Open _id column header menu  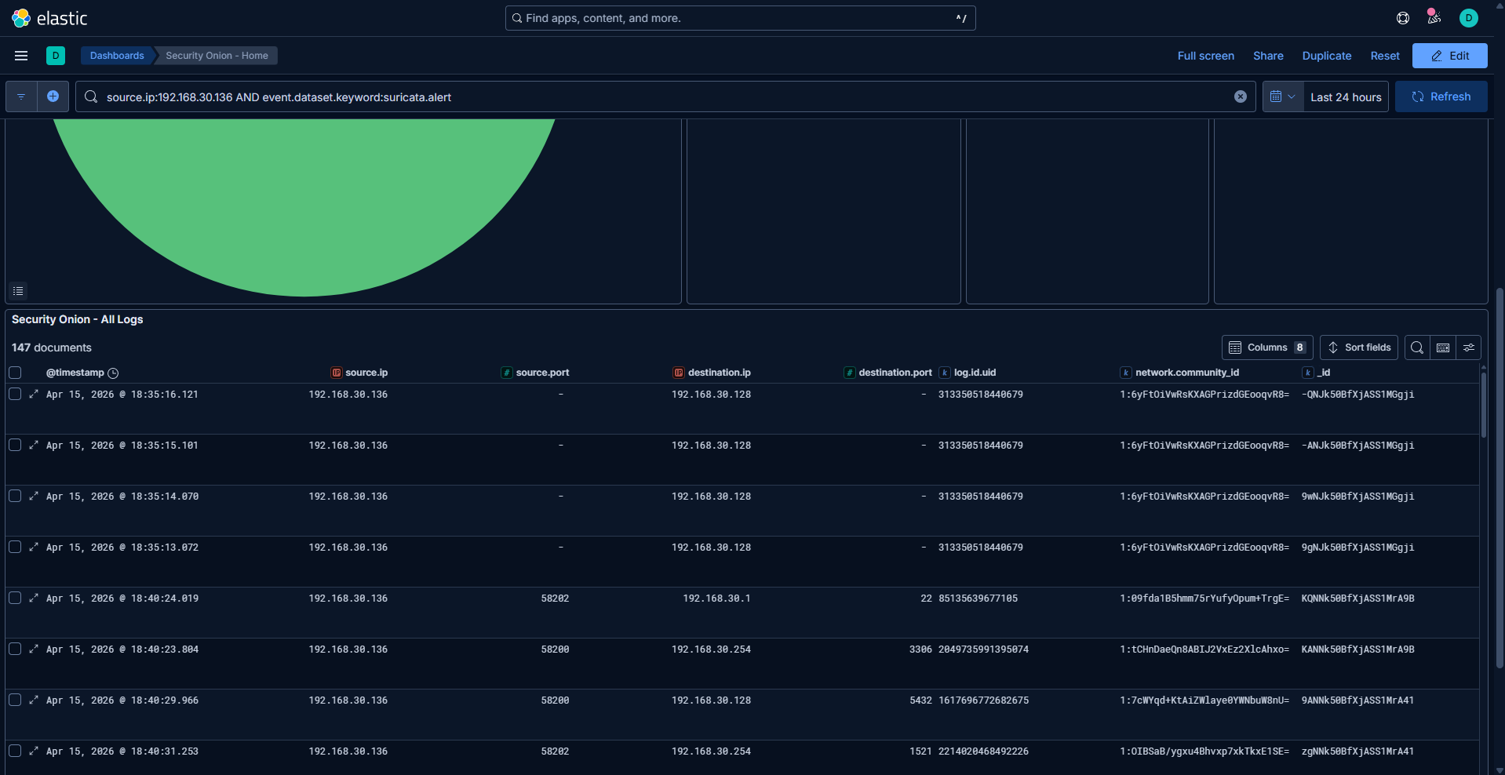(x=1317, y=373)
